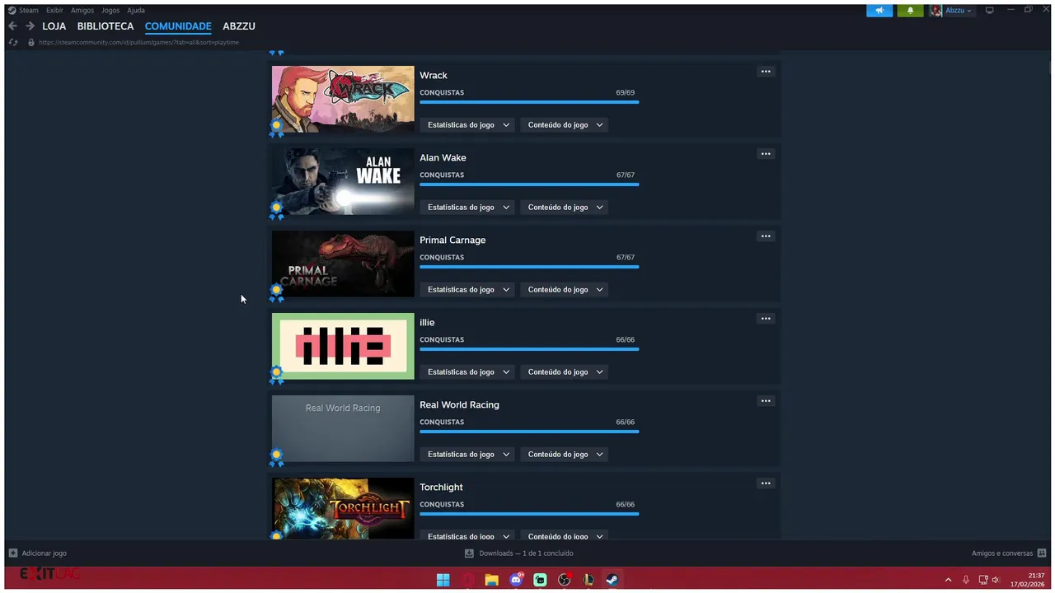1055x593 pixels.
Task: Click the microphone icon in system tray
Action: click(965, 580)
